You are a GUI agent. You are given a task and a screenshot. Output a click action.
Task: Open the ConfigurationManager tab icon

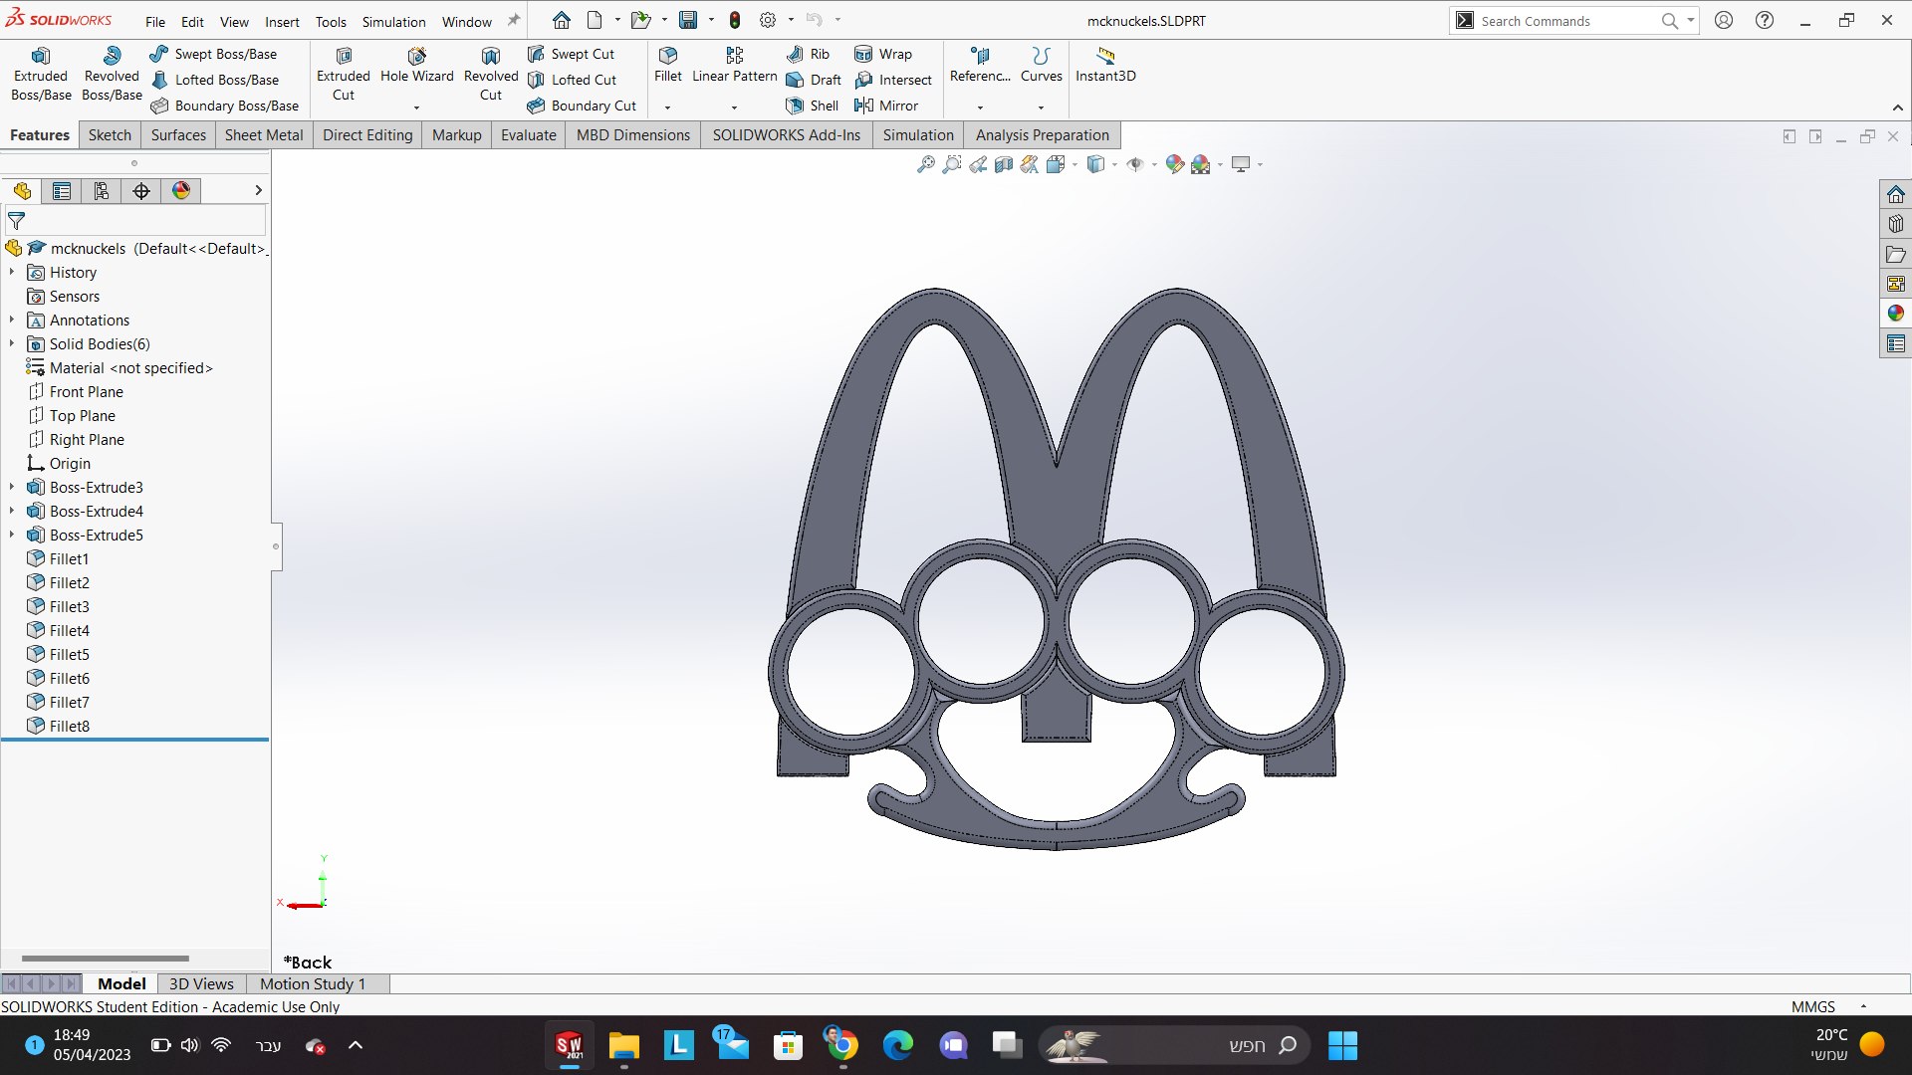point(102,191)
